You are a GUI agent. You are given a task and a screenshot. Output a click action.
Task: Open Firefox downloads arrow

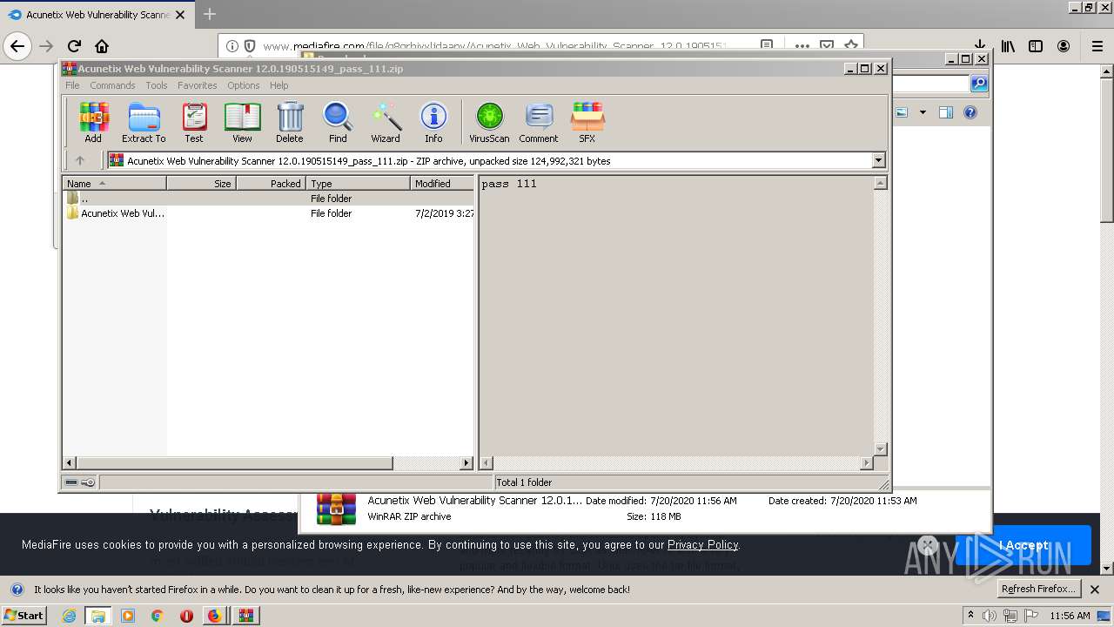pyautogui.click(x=979, y=46)
